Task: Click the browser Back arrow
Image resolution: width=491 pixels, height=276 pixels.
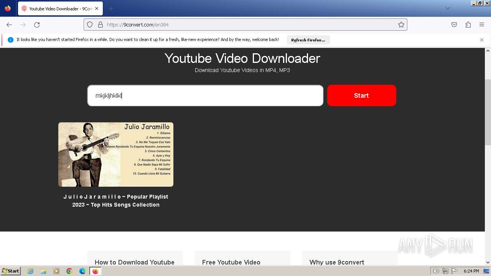Action: coord(9,25)
